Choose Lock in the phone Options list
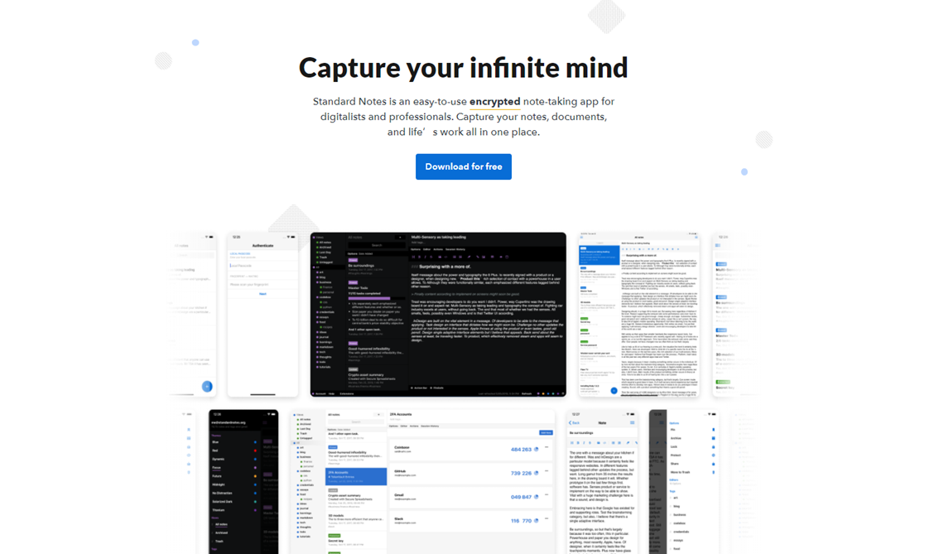The height and width of the screenshot is (554, 944). pyautogui.click(x=692, y=447)
